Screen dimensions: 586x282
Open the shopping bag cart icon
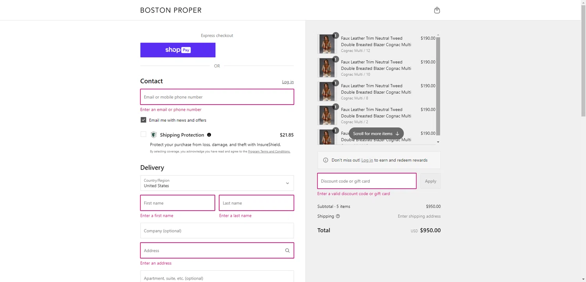pyautogui.click(x=437, y=10)
